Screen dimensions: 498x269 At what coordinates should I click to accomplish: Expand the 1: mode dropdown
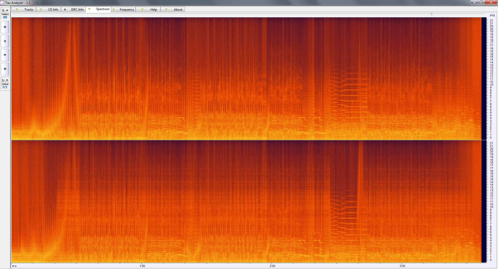(5, 80)
